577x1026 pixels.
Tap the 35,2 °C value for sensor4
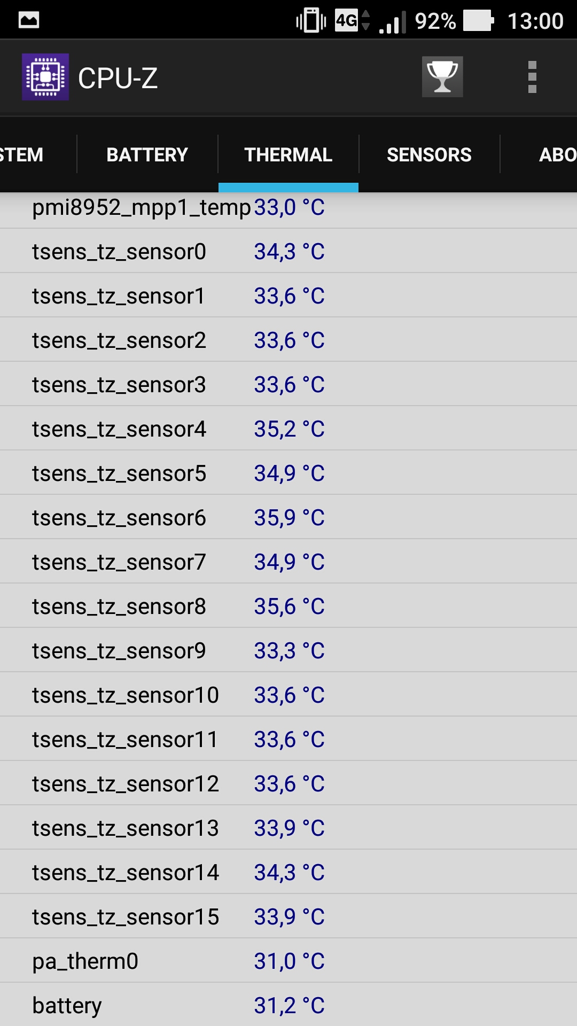pyautogui.click(x=289, y=429)
